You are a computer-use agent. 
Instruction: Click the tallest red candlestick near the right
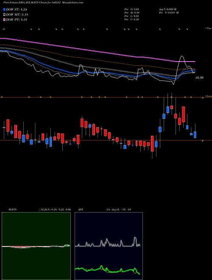click(183, 115)
